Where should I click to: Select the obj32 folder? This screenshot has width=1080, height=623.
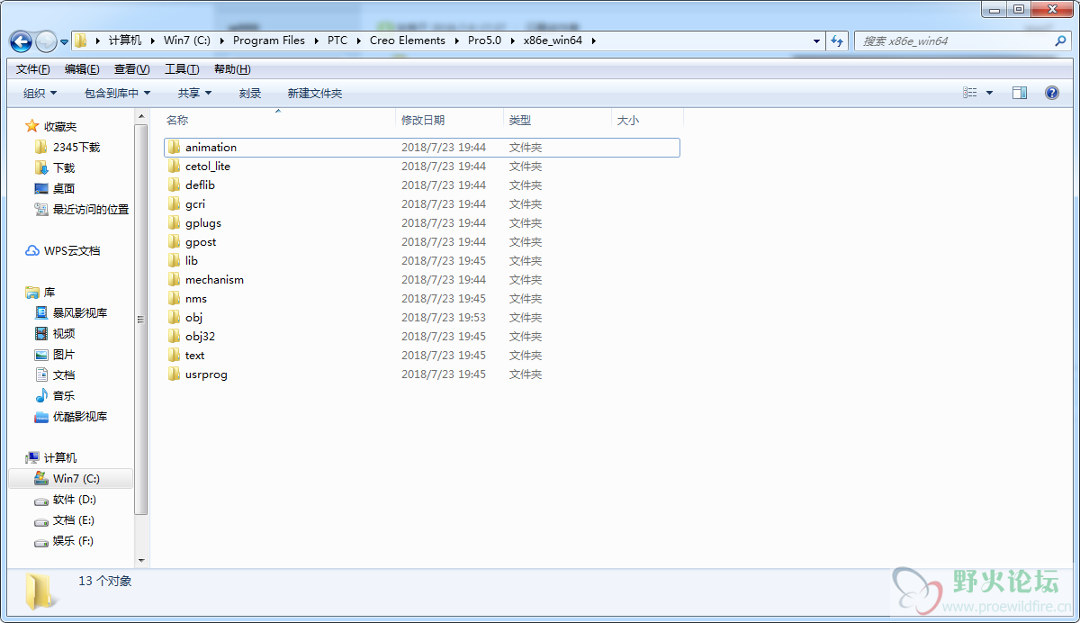click(421, 337)
